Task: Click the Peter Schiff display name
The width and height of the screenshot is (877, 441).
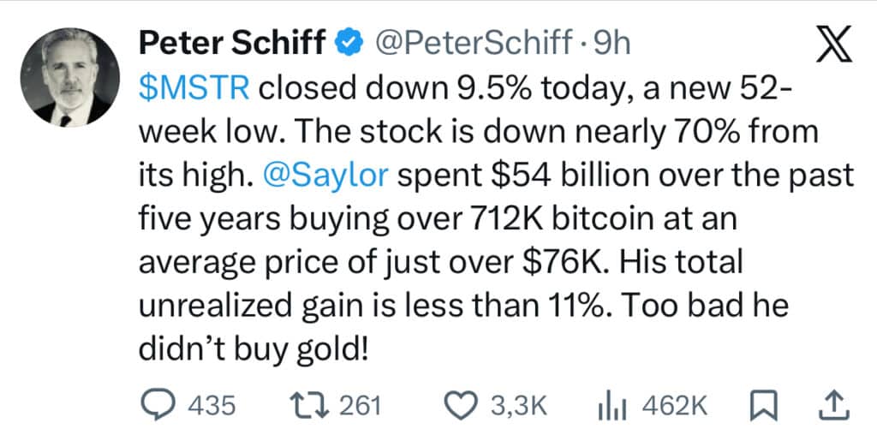Action: [234, 41]
